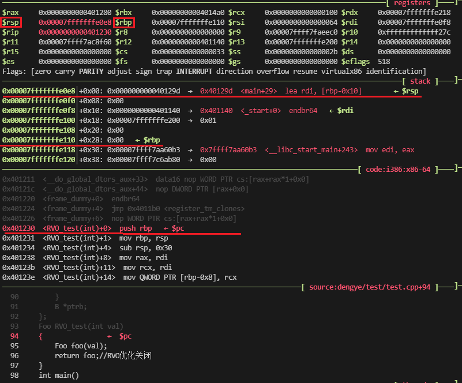
Task: Select the $rsp register label
Action: [10, 22]
